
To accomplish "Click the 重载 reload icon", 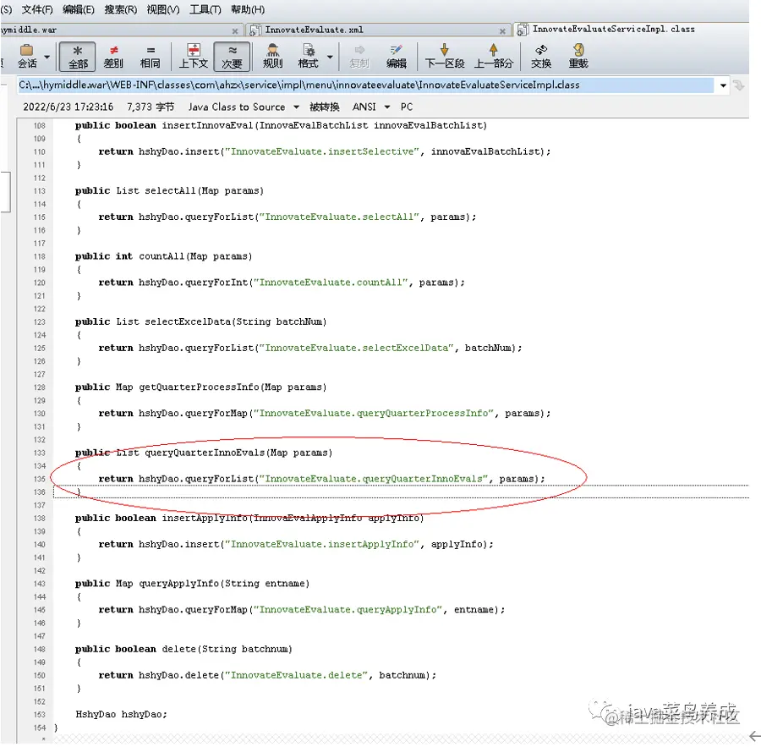I will [x=578, y=57].
